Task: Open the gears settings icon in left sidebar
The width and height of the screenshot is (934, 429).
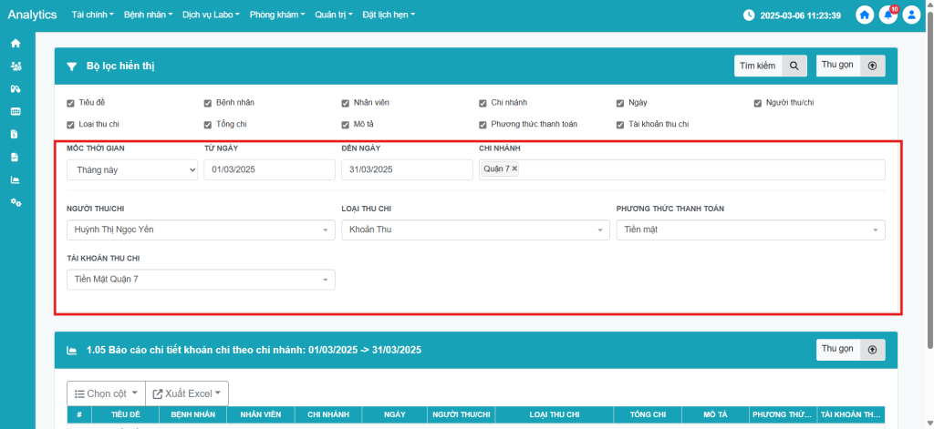Action: tap(16, 201)
